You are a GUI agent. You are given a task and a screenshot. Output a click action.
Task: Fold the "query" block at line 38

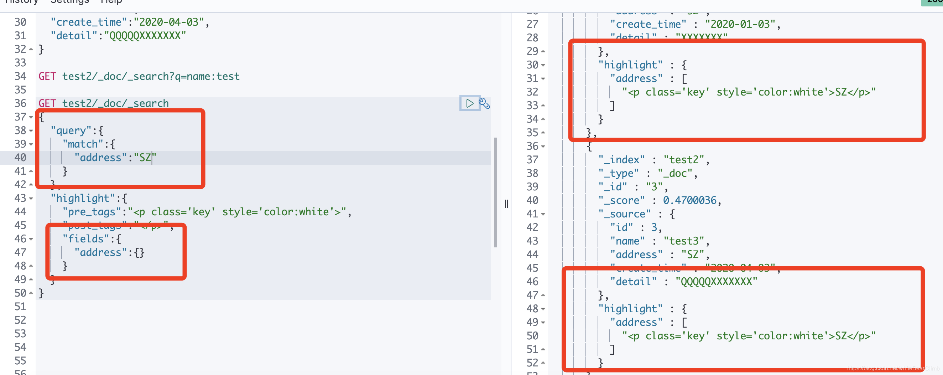31,131
